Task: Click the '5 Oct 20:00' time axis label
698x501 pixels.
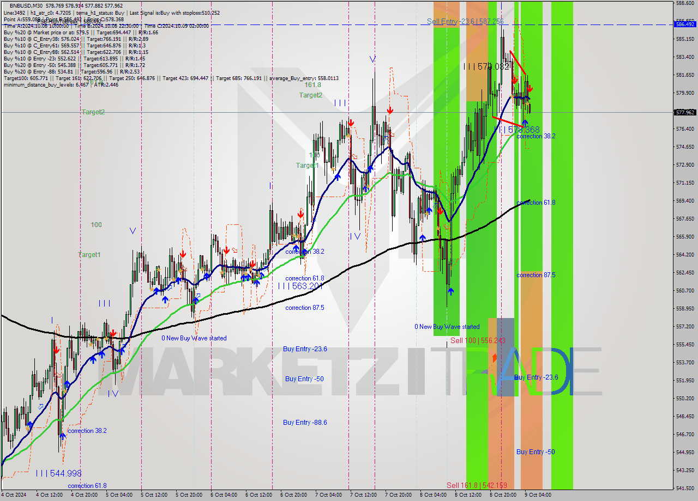Action: pos(189,495)
